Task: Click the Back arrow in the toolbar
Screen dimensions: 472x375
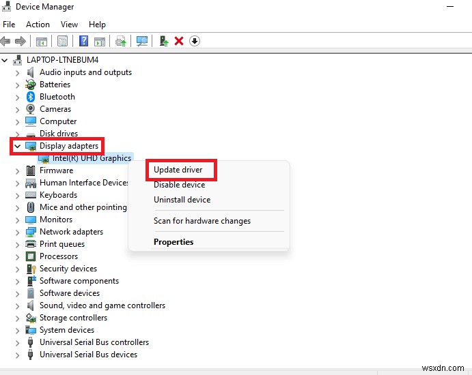Action: [x=7, y=42]
